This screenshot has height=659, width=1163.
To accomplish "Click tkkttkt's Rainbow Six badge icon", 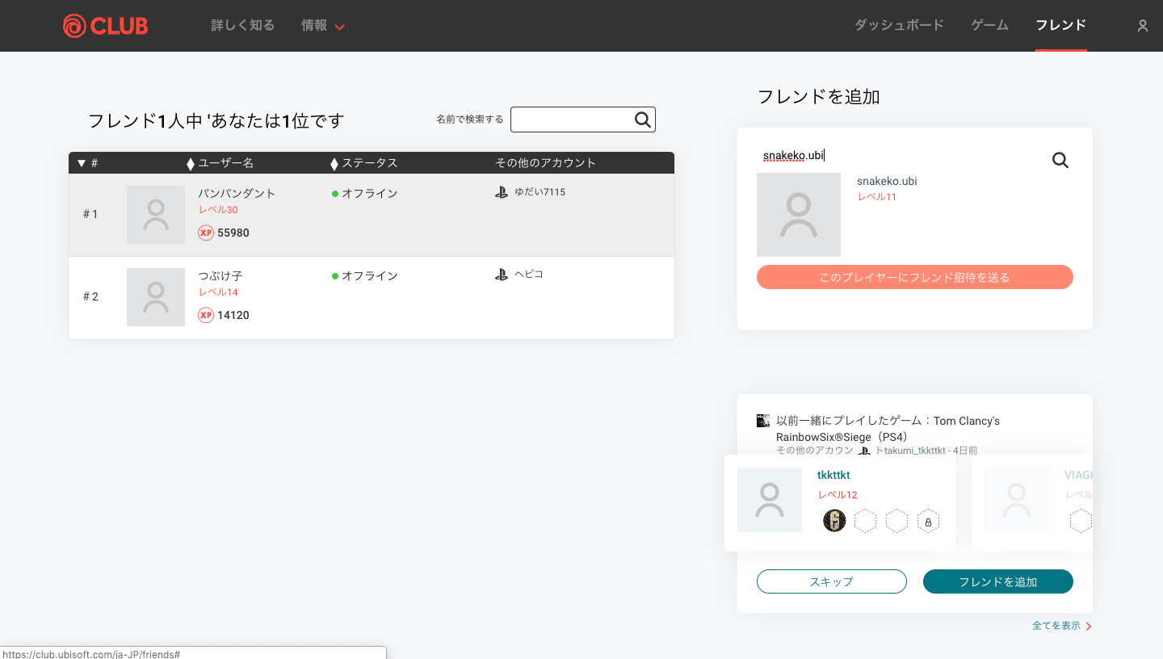I will (x=834, y=521).
